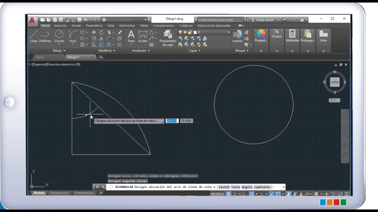Open the command line customize wrench icon

tap(103, 187)
